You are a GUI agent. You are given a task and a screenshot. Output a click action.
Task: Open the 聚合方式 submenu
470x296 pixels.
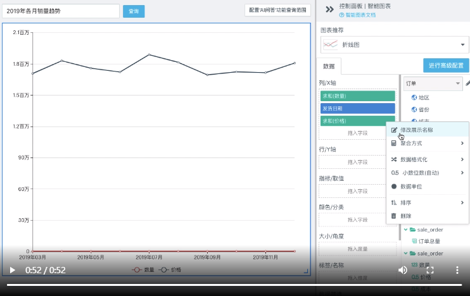click(427, 144)
